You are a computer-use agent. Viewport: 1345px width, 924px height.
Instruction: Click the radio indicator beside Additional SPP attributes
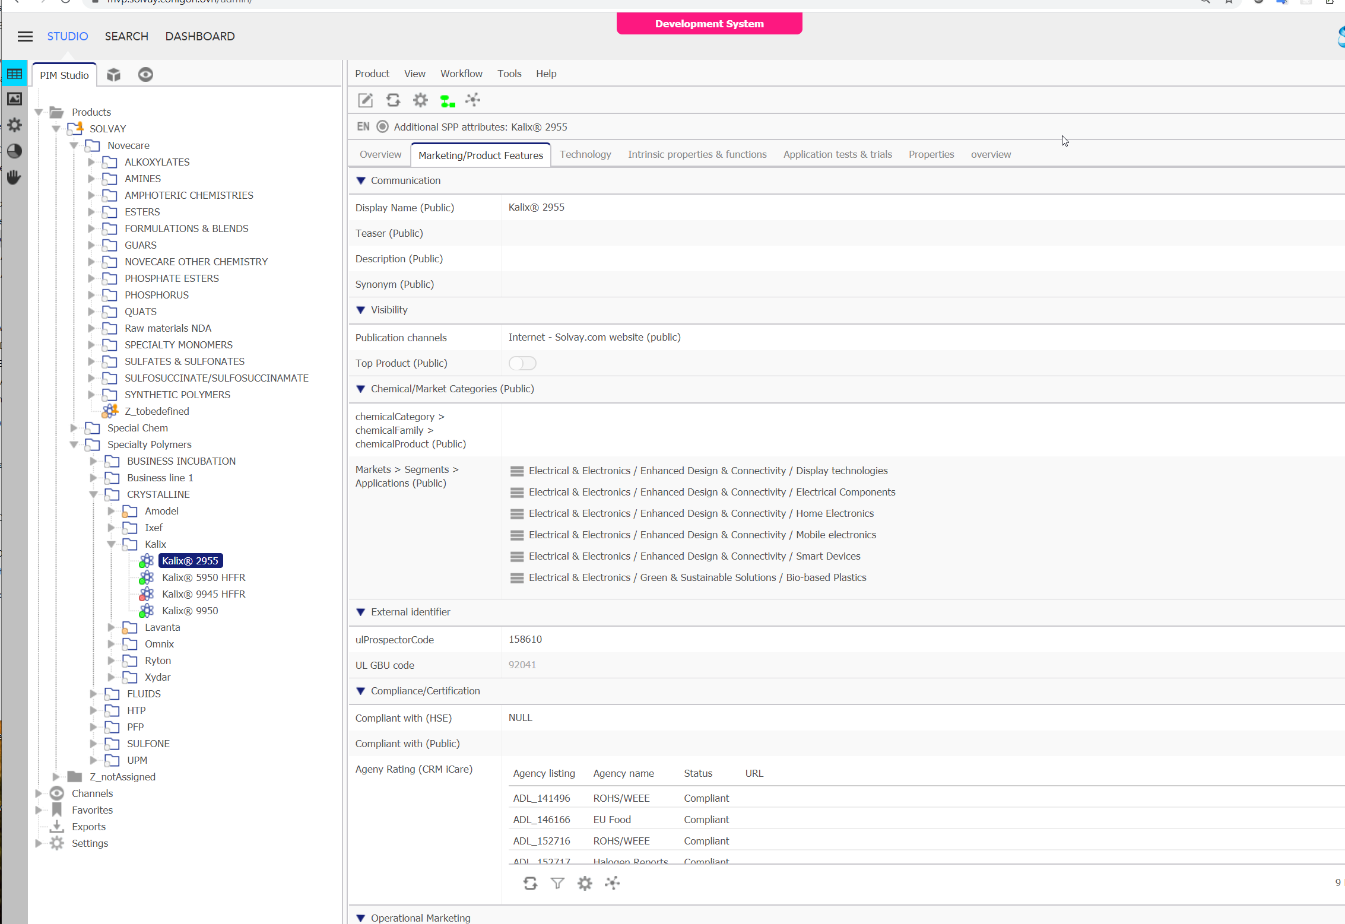pos(382,126)
